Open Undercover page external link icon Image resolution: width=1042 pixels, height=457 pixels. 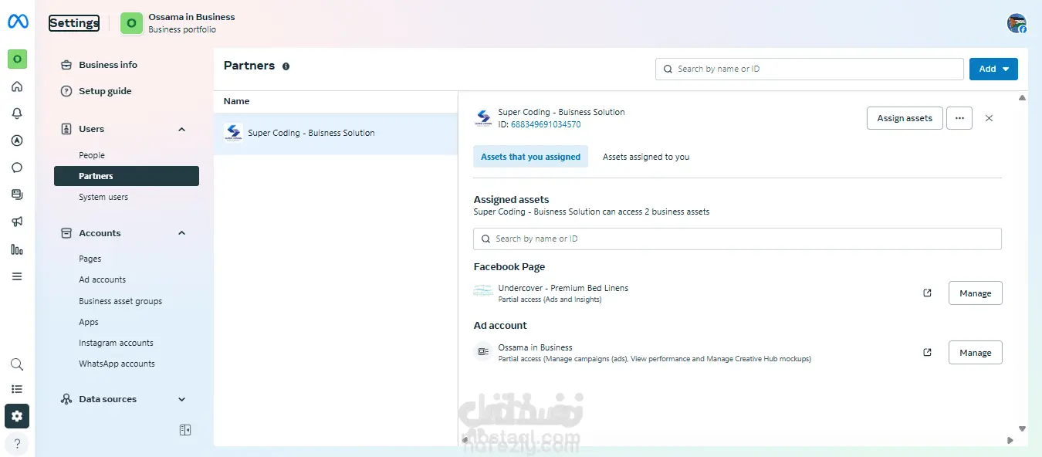[x=927, y=293]
